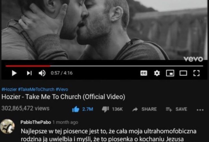Click the vevo watermark on the video

pos(193,59)
